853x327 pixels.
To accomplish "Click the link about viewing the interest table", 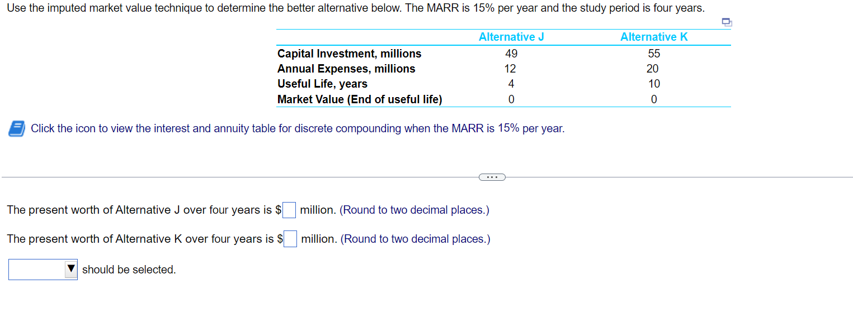I will click(x=296, y=128).
